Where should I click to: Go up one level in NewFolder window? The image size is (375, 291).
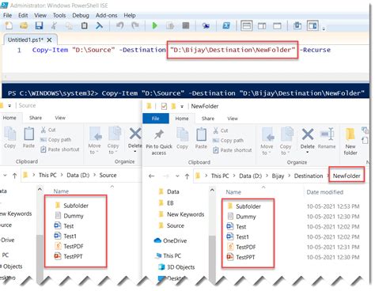click(x=187, y=176)
